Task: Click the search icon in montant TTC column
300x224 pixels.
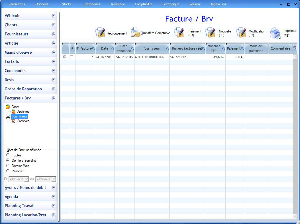Action: click(224, 49)
